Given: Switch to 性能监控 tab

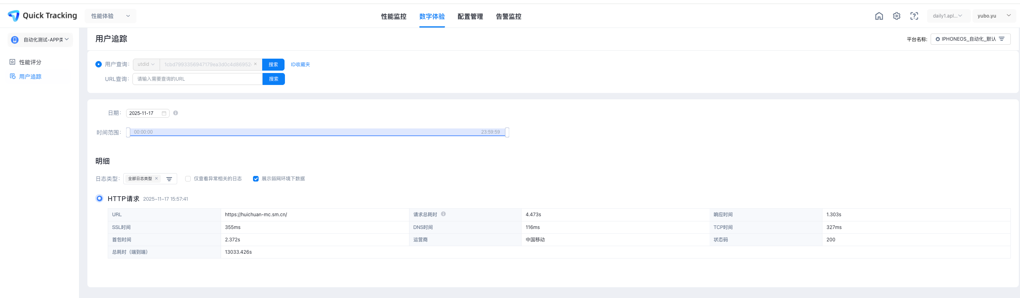Looking at the screenshot, I should click(x=393, y=16).
